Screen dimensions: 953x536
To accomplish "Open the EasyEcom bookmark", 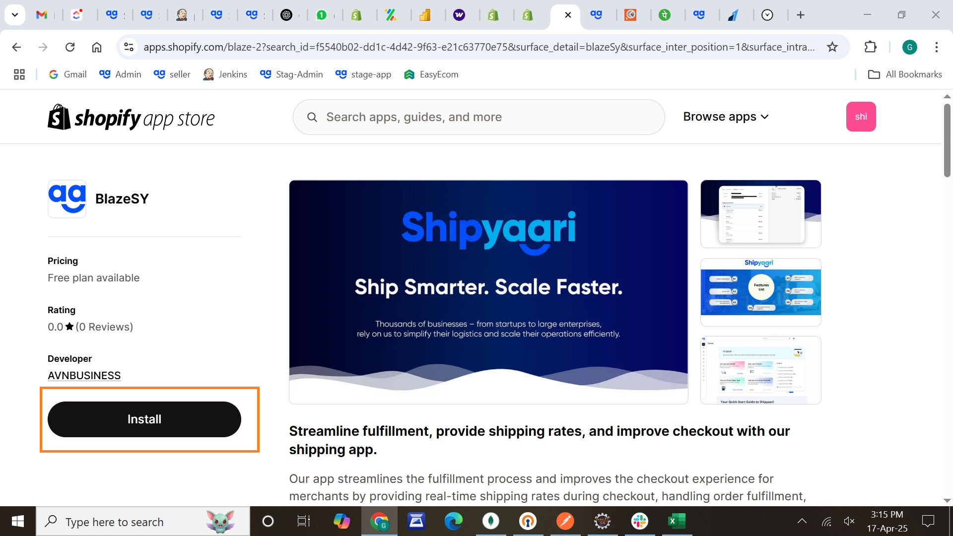I will [431, 74].
